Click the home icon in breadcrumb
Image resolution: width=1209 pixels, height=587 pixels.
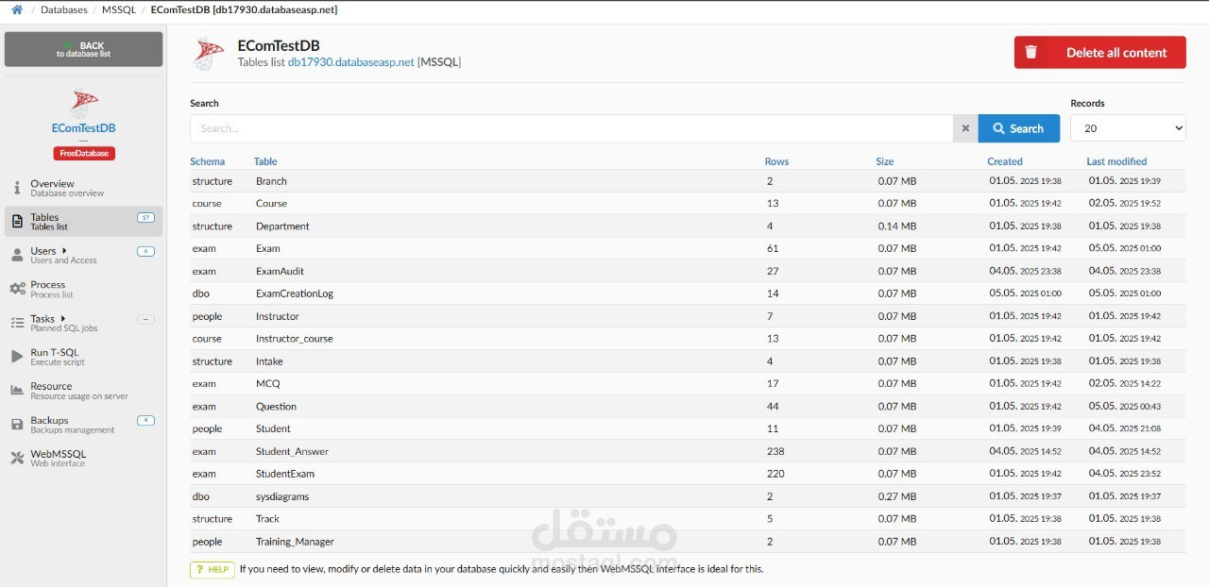14,8
